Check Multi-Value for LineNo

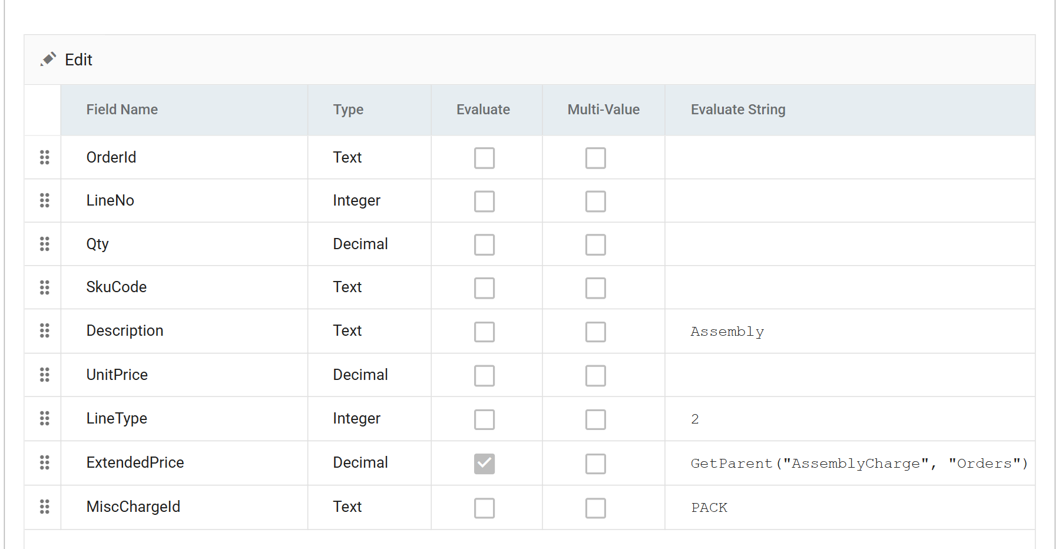tap(595, 201)
